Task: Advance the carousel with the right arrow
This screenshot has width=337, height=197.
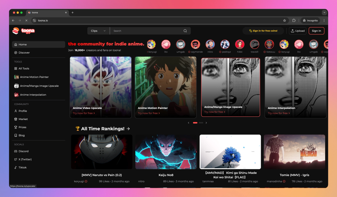Action: click(206, 123)
